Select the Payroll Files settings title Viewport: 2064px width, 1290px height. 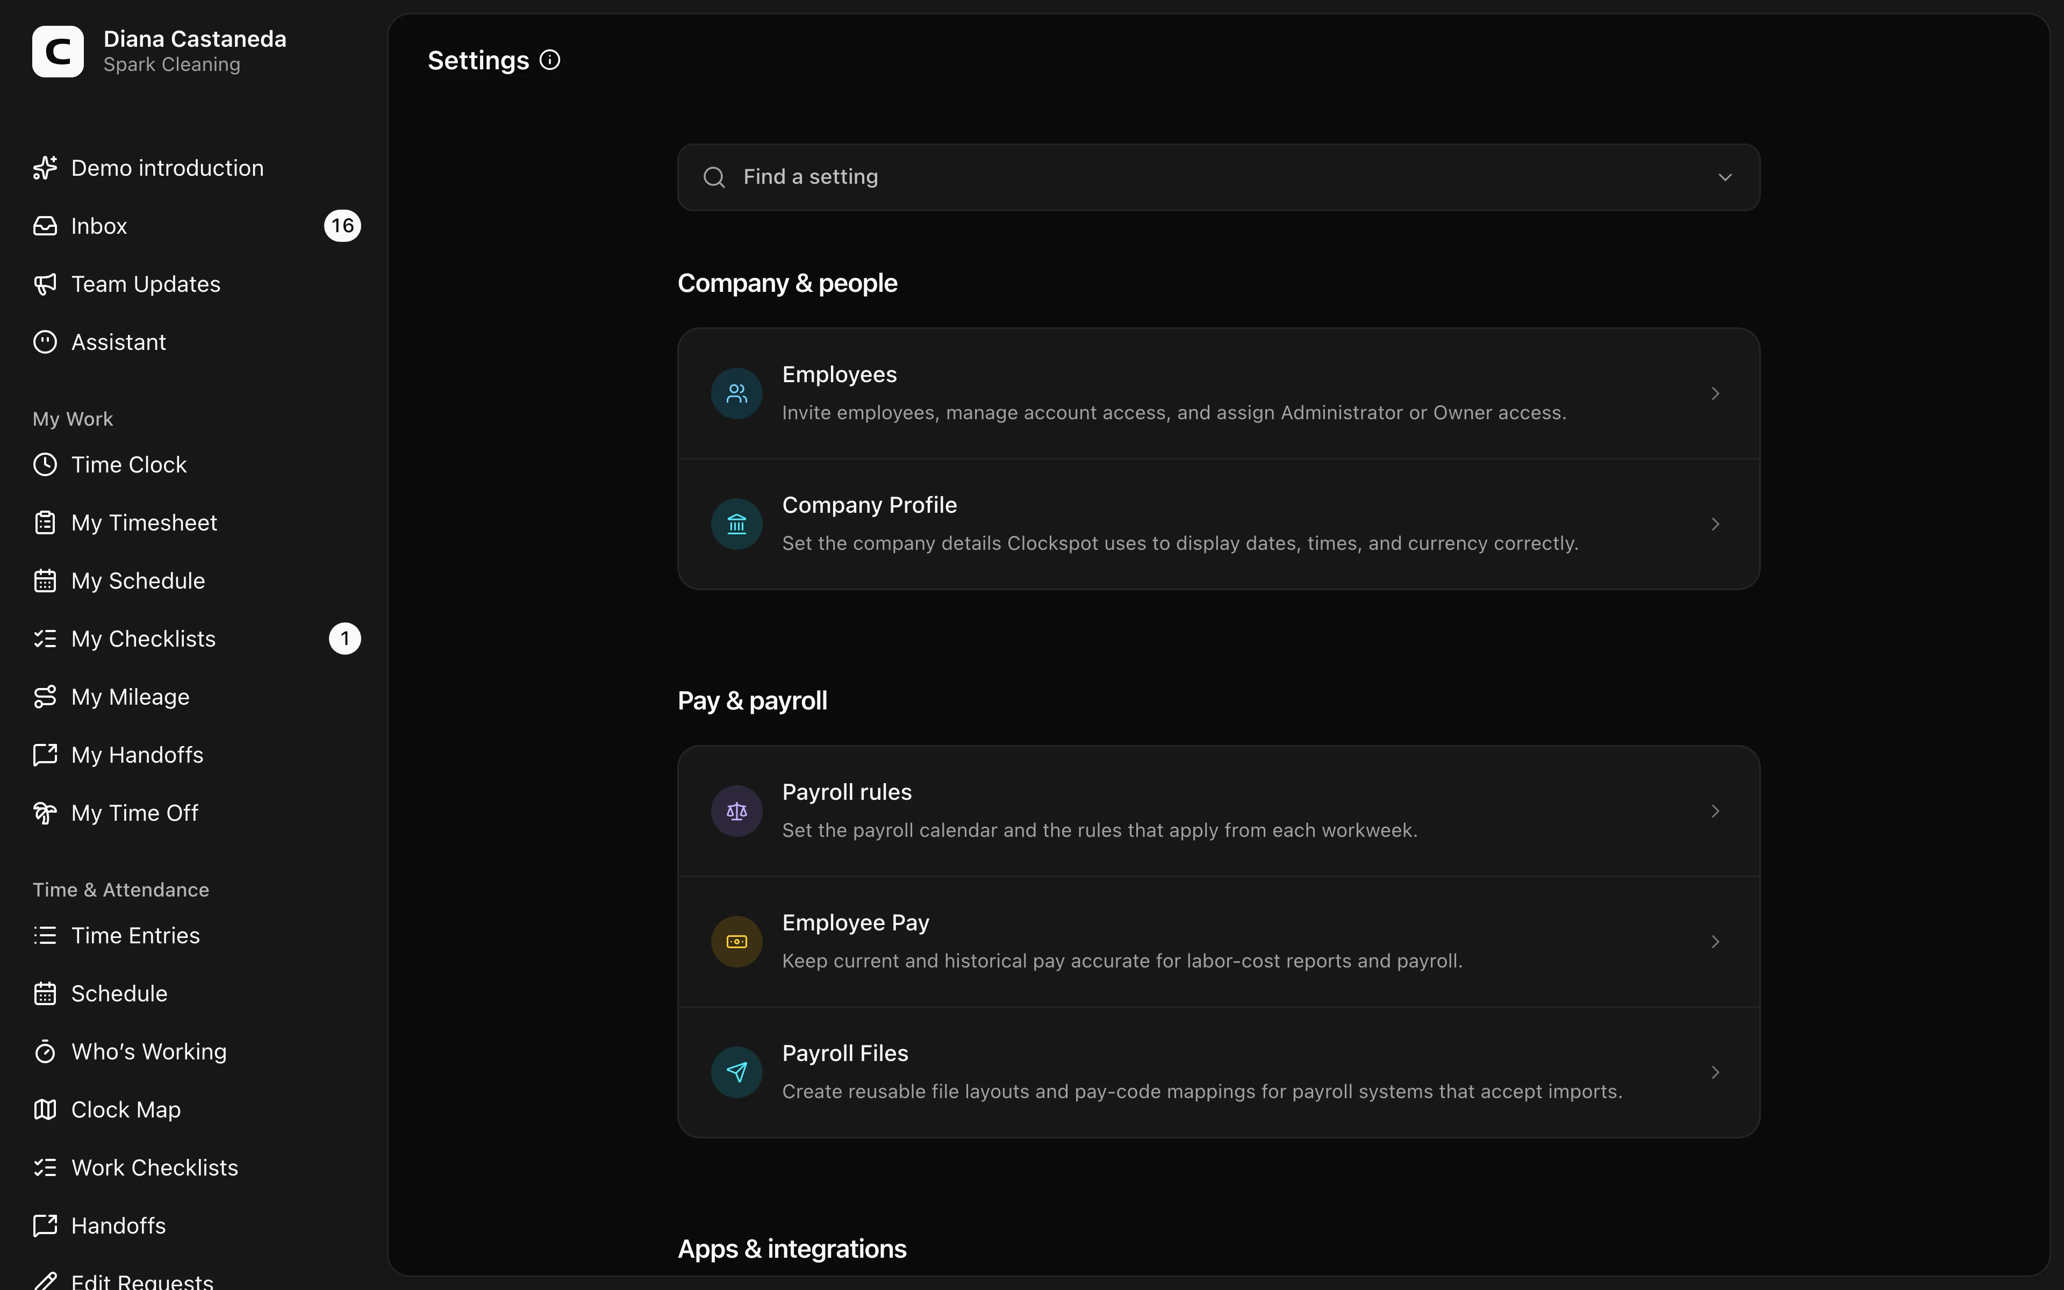pyautogui.click(x=845, y=1053)
